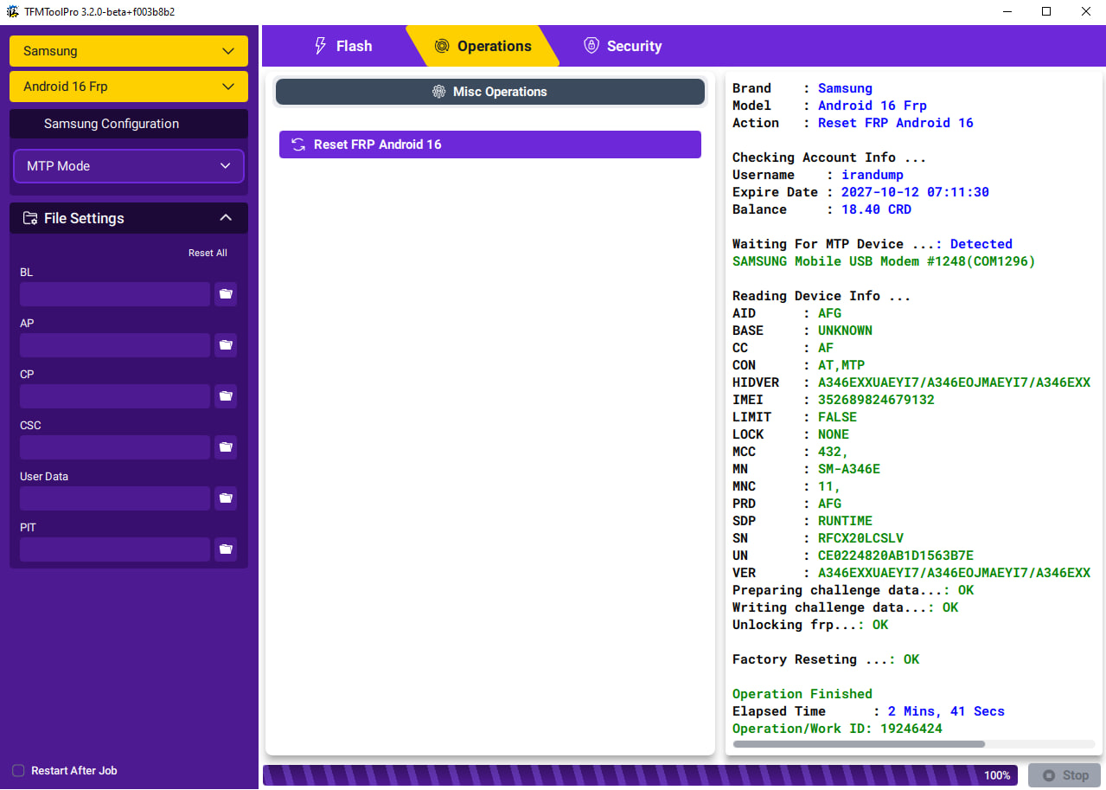
Task: Expand the MTP Mode dropdown
Action: 129,166
